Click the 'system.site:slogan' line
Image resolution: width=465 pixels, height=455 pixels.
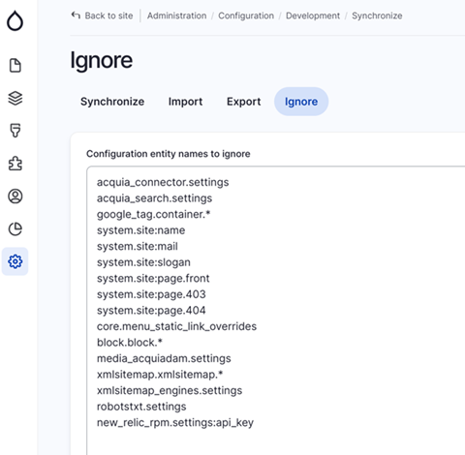point(143,262)
